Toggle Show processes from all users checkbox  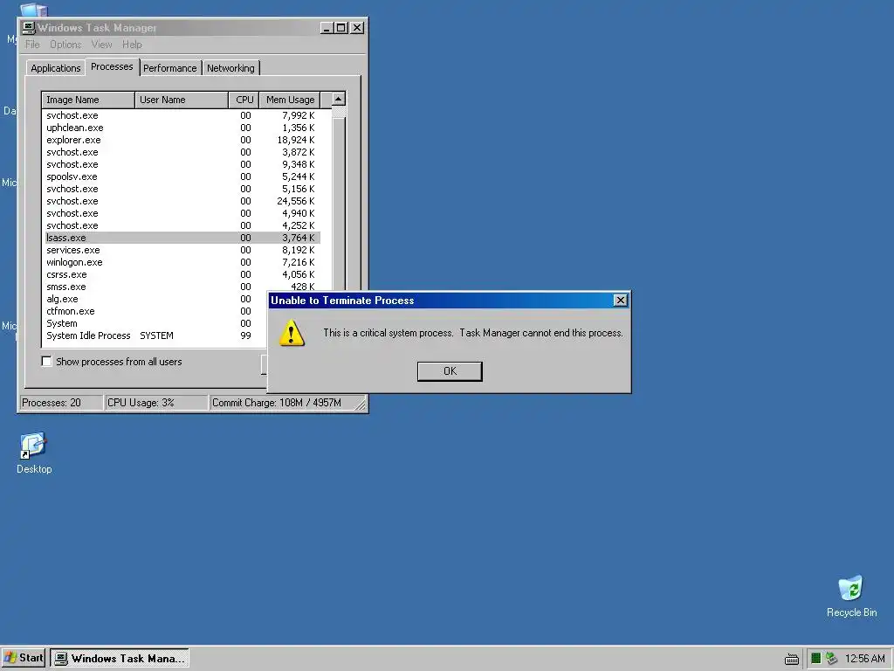coord(47,361)
